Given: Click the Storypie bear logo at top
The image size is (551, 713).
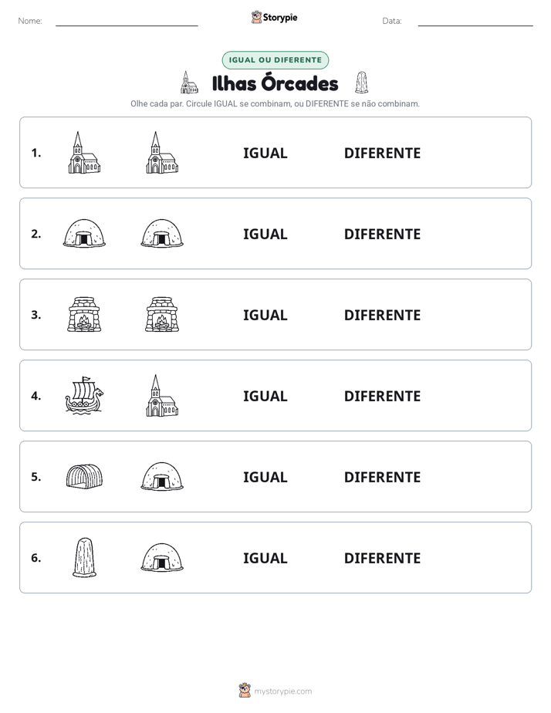Looking at the screenshot, I should (x=256, y=17).
